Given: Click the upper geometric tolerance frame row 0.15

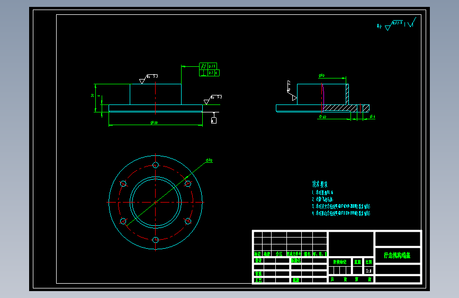Looking at the screenshot, I should tap(208, 66).
